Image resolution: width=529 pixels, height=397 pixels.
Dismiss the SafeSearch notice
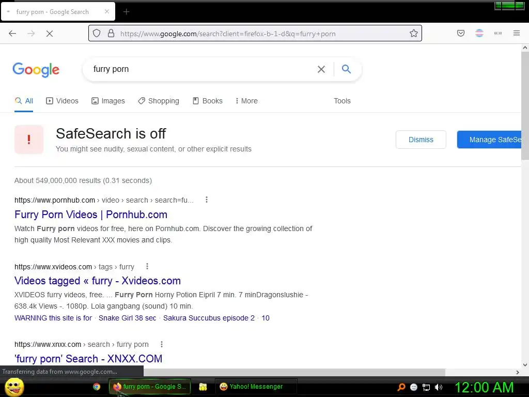click(x=421, y=140)
